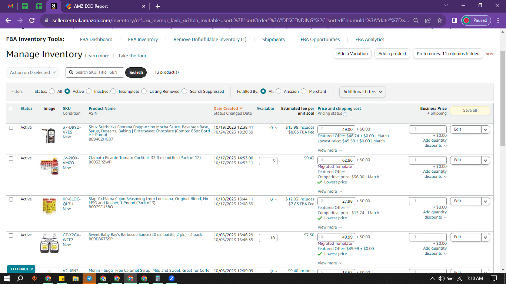Check the Clamato Picante row checkbox

click(x=11, y=158)
